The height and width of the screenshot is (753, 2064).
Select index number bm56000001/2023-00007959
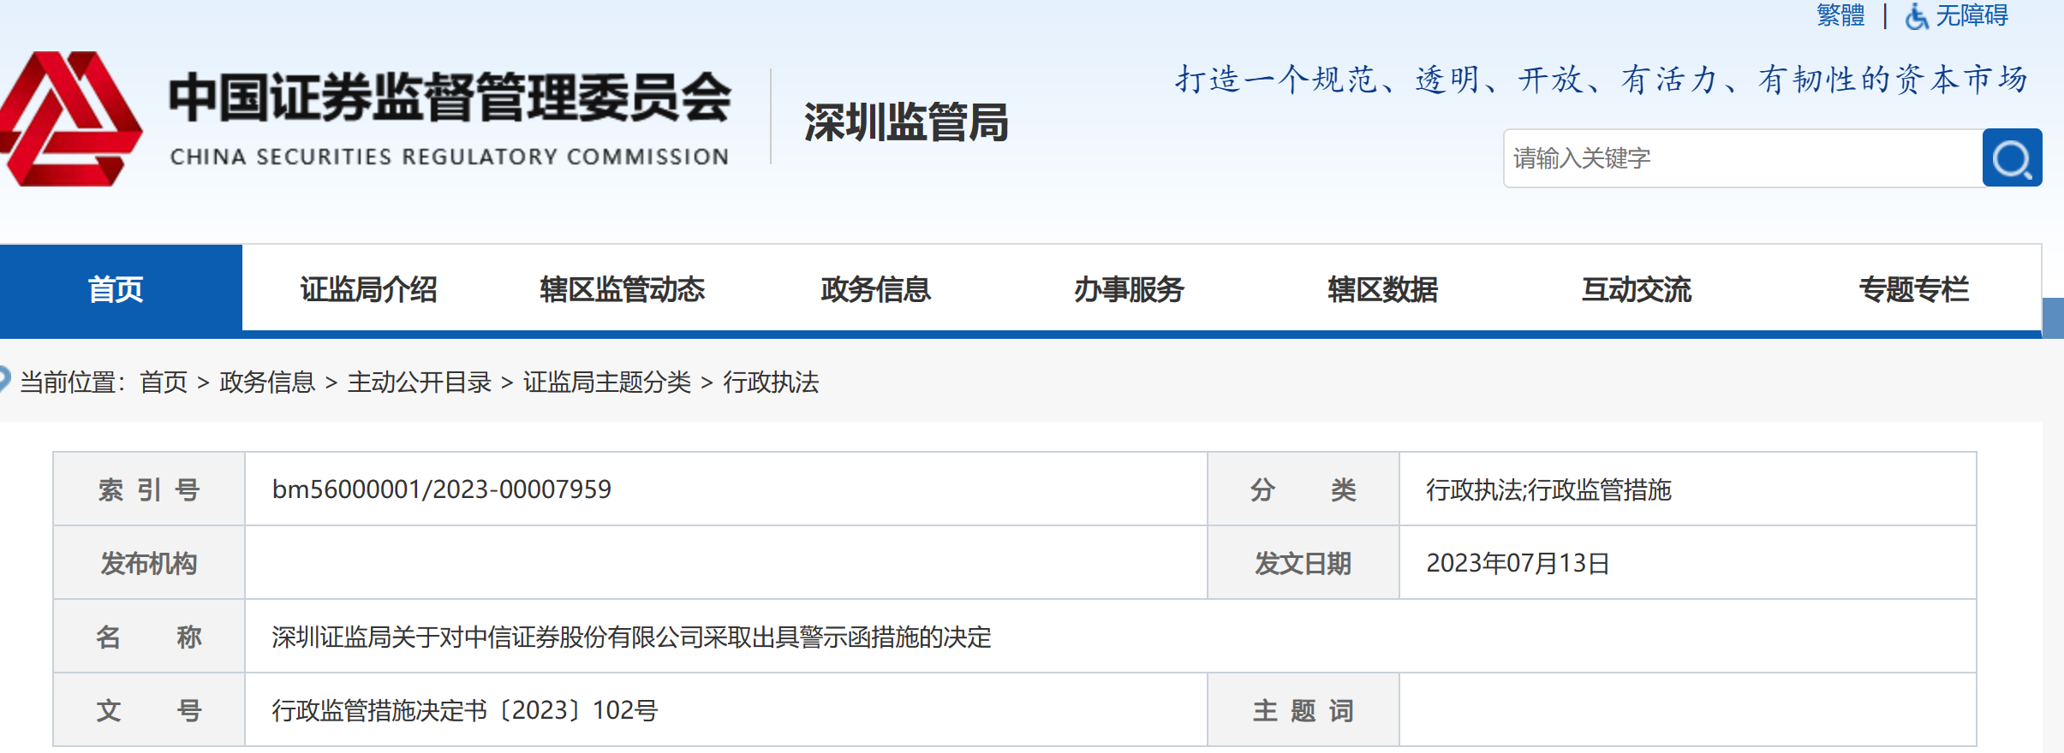(442, 489)
